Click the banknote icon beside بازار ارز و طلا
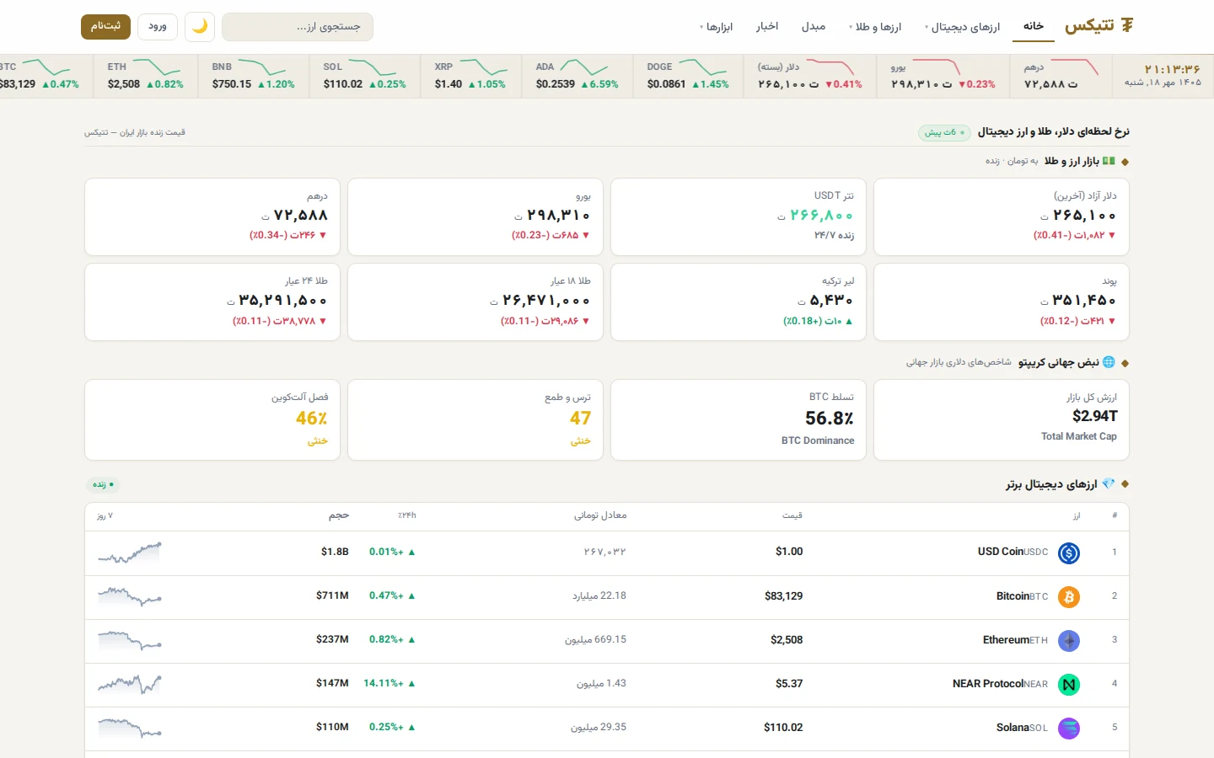Image resolution: width=1214 pixels, height=758 pixels. pos(1109,161)
